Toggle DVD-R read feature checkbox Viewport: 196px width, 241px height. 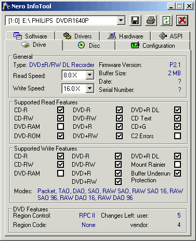[119, 110]
